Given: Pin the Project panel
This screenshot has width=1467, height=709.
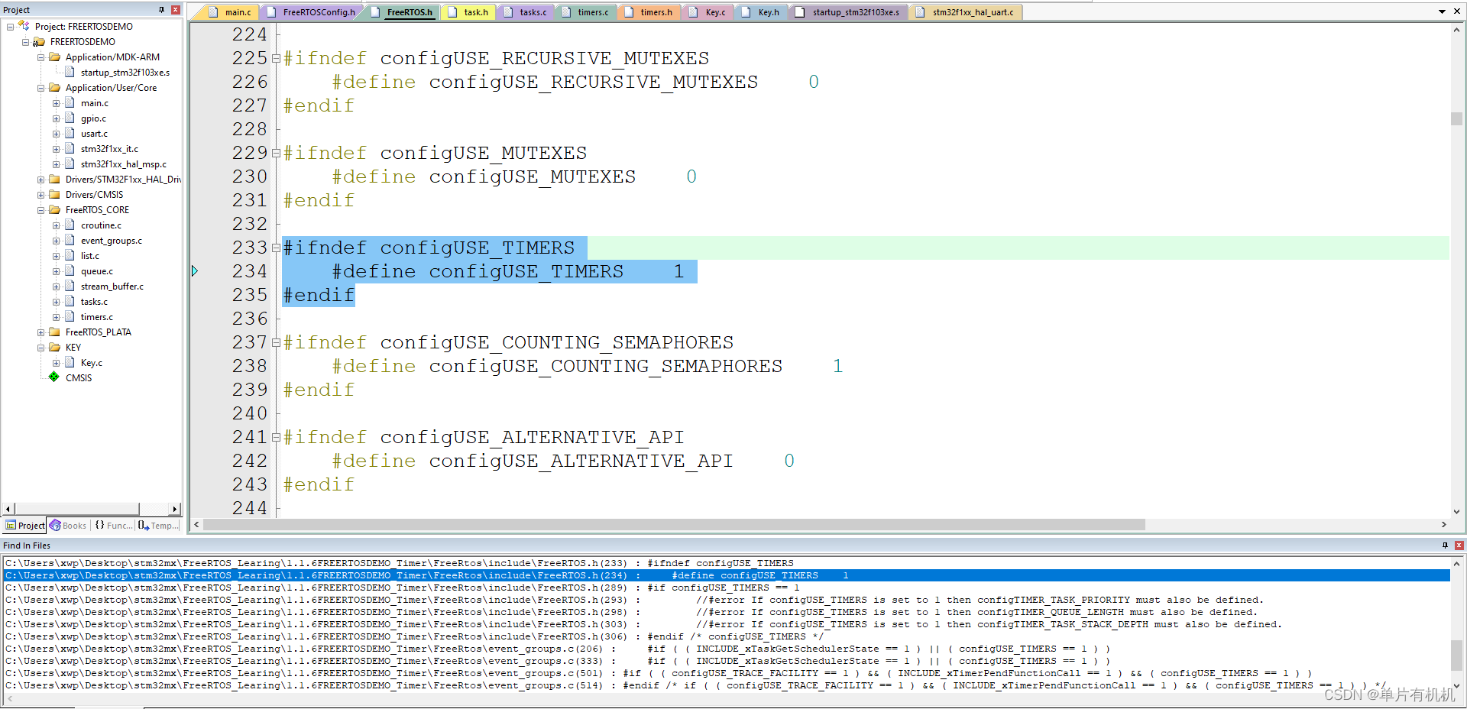Looking at the screenshot, I should 161,10.
